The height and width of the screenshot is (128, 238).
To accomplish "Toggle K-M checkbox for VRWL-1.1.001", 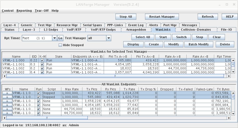I will (43, 64).
